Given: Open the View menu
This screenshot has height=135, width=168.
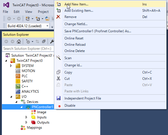Looking at the screenshot, I should (29, 12).
